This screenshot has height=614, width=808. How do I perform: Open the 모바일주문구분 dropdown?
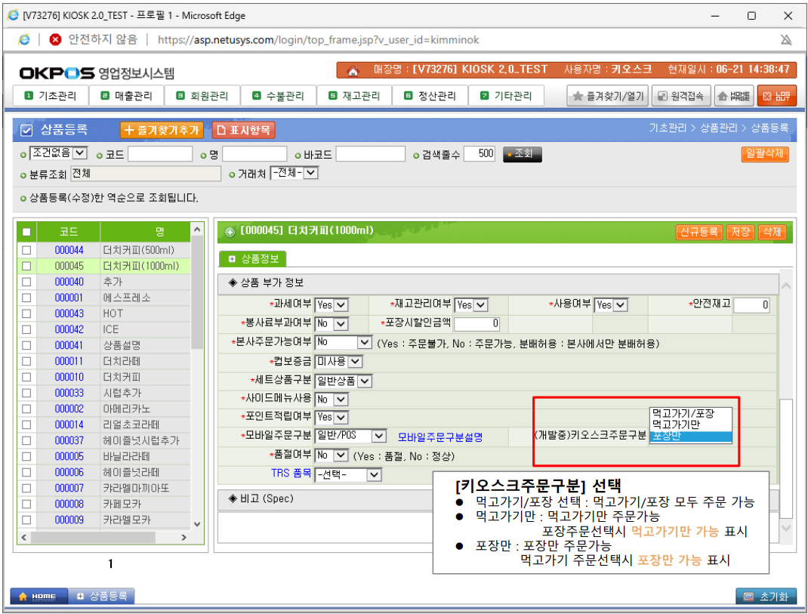(351, 437)
